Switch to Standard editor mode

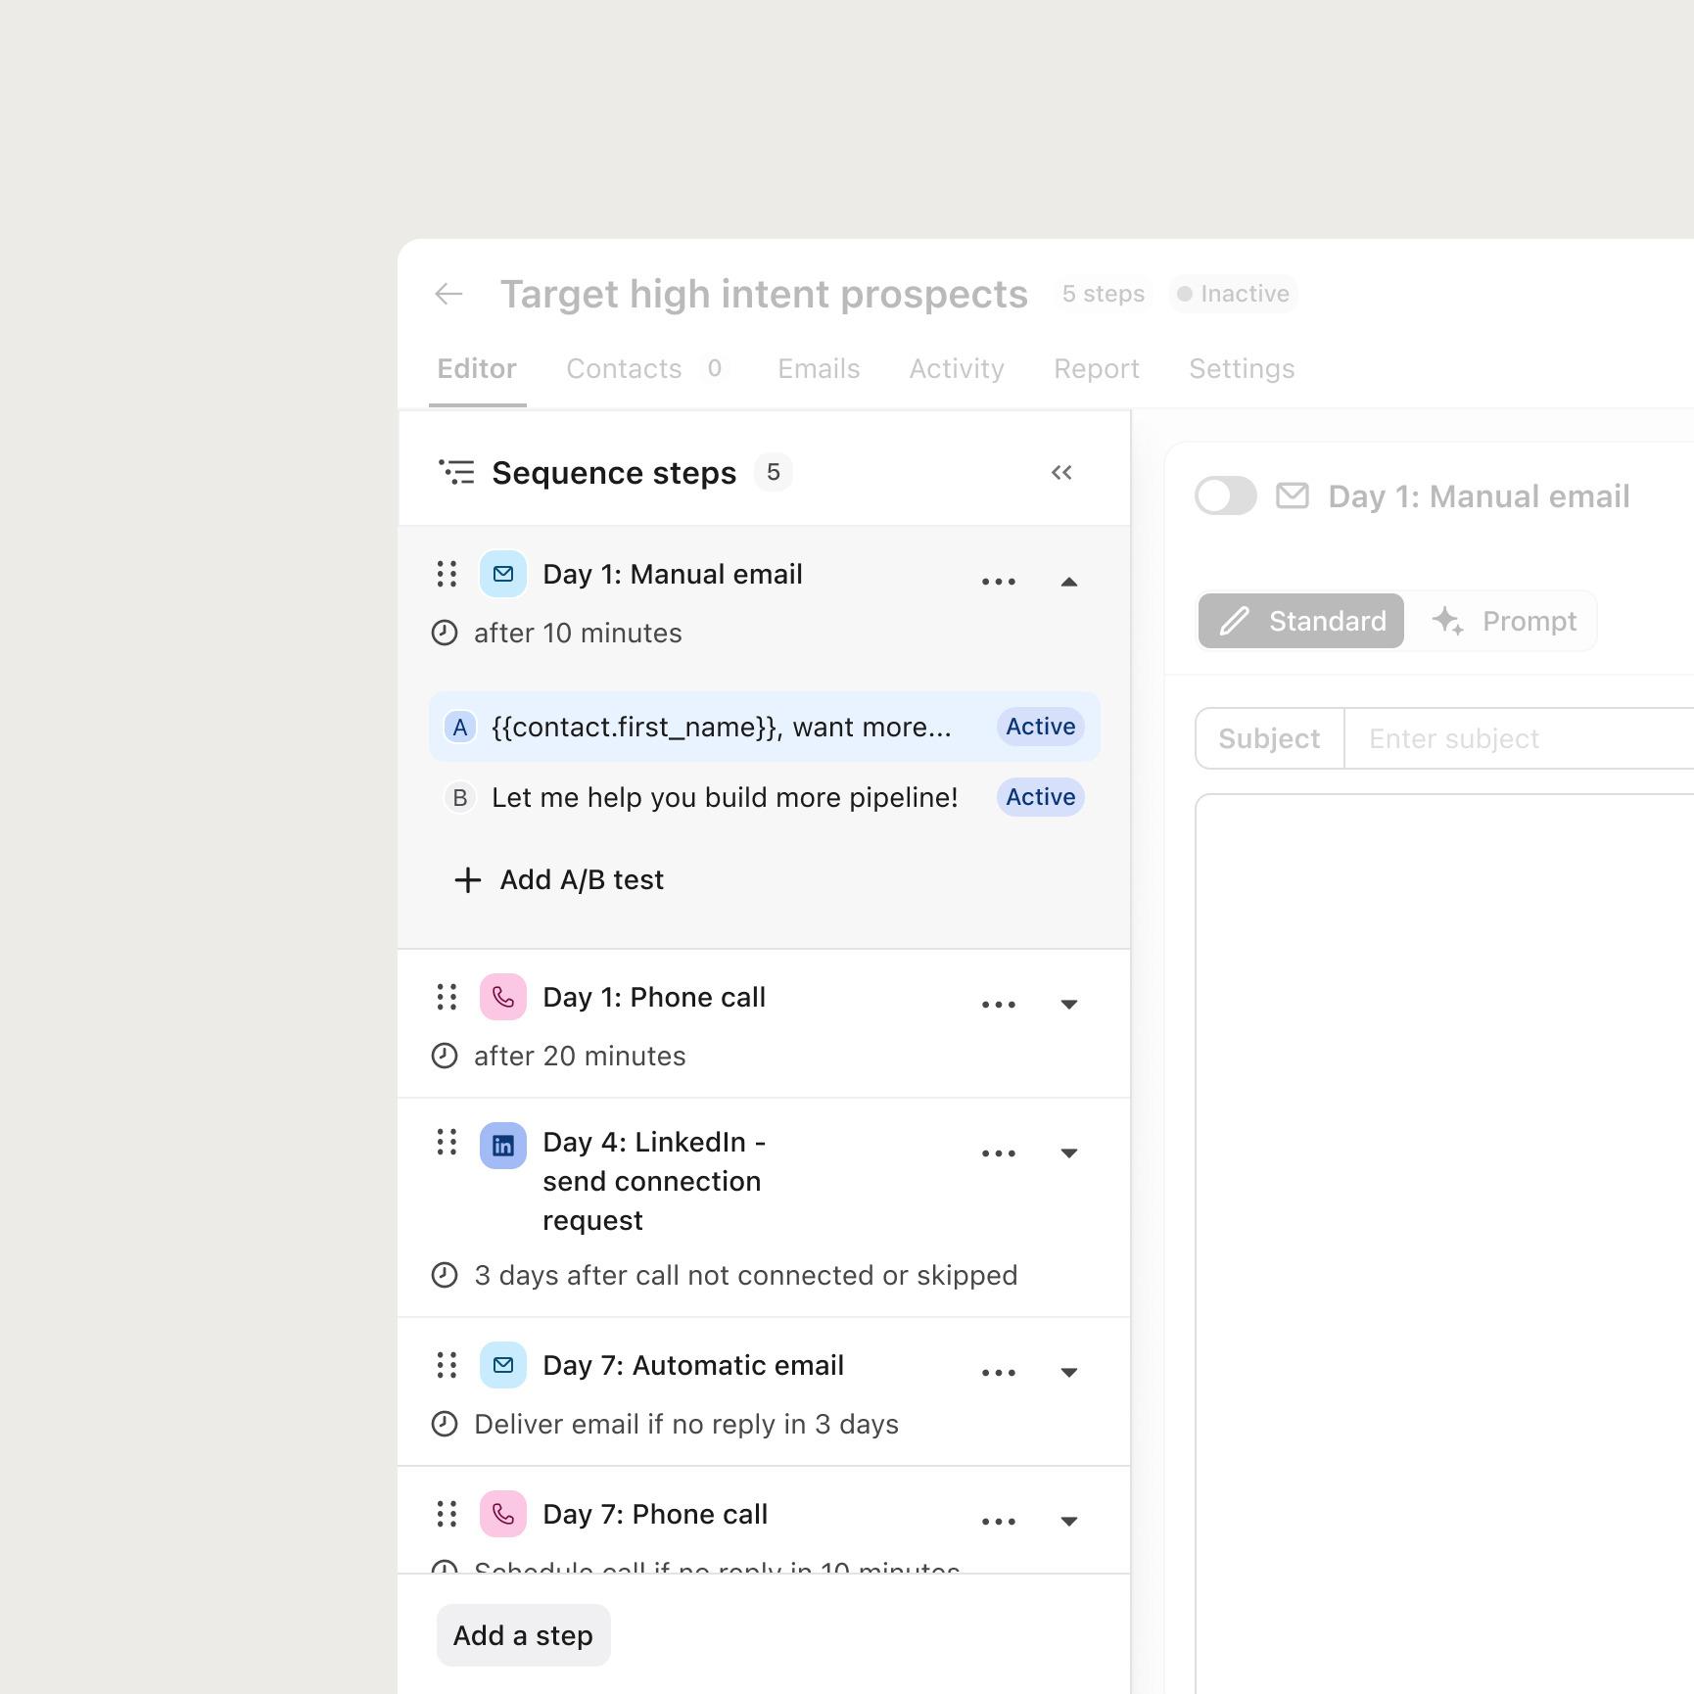coord(1301,621)
